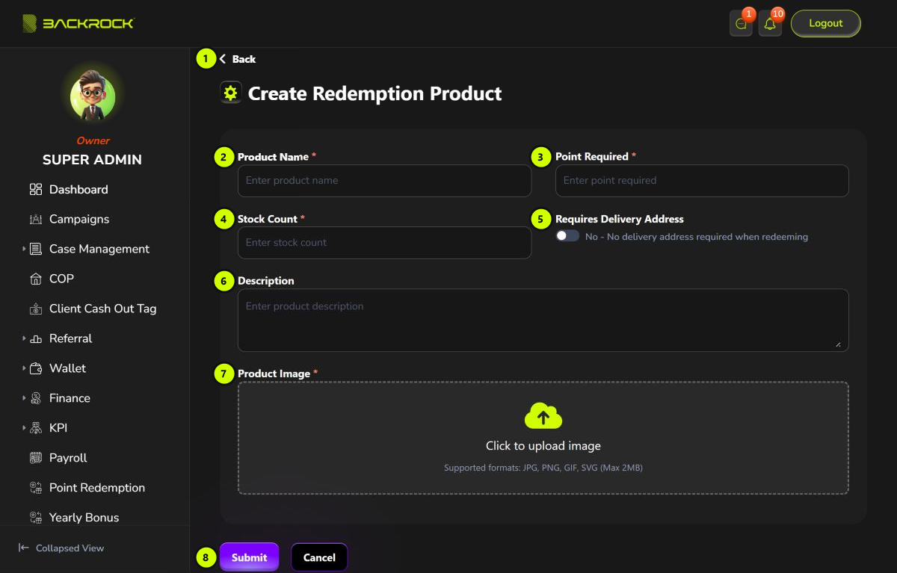
Task: Focus the Point Required field
Action: pyautogui.click(x=702, y=181)
